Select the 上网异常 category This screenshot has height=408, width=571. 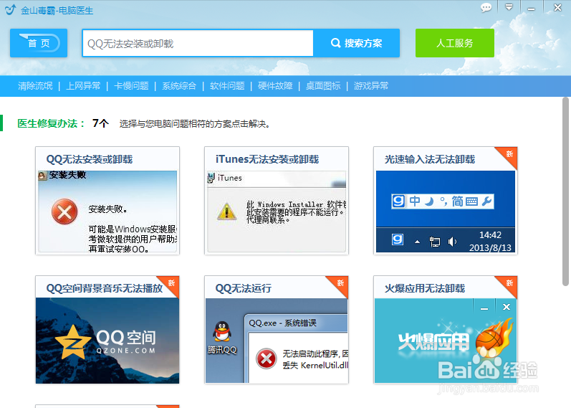(83, 85)
